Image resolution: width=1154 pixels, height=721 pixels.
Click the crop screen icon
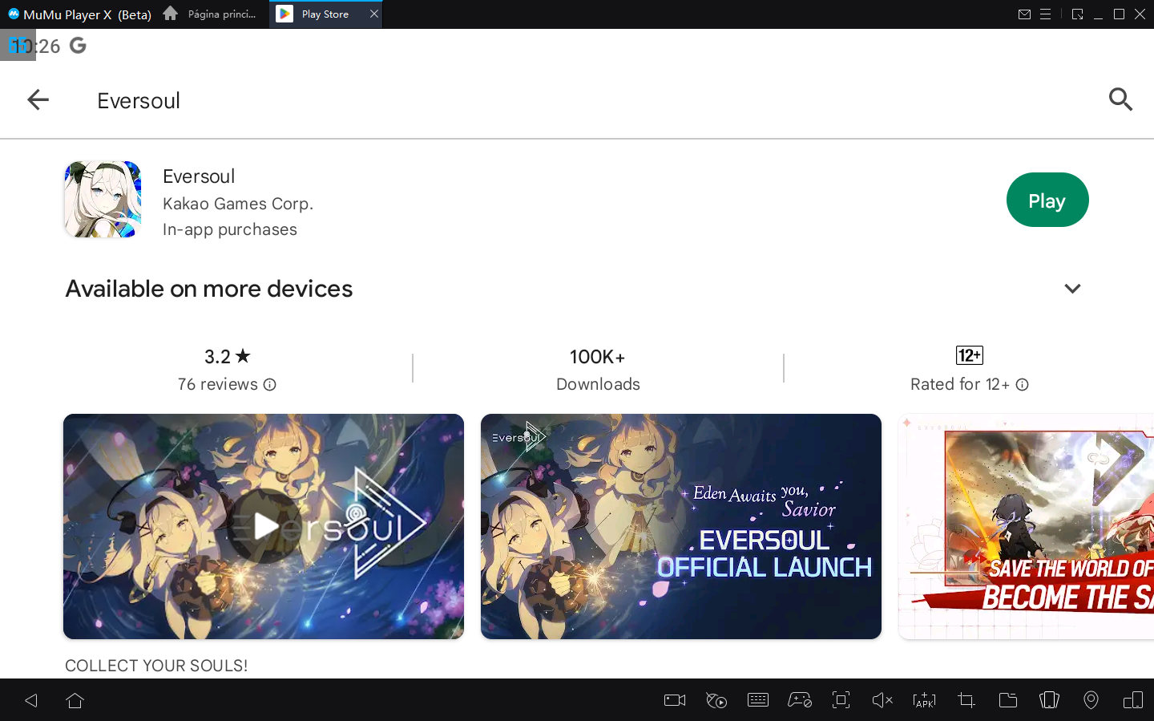tap(966, 700)
